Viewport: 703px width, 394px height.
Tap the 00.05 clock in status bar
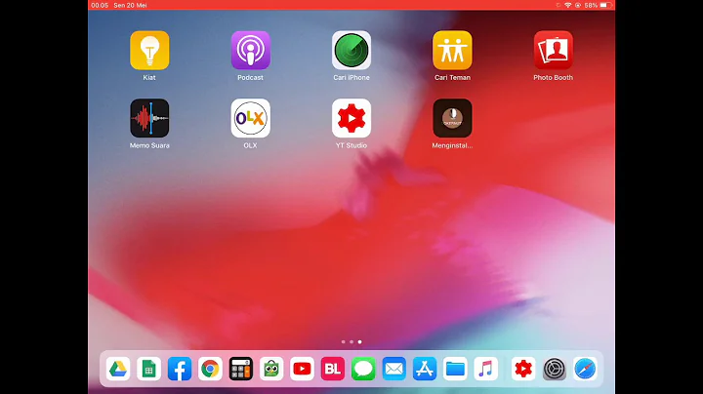point(100,6)
